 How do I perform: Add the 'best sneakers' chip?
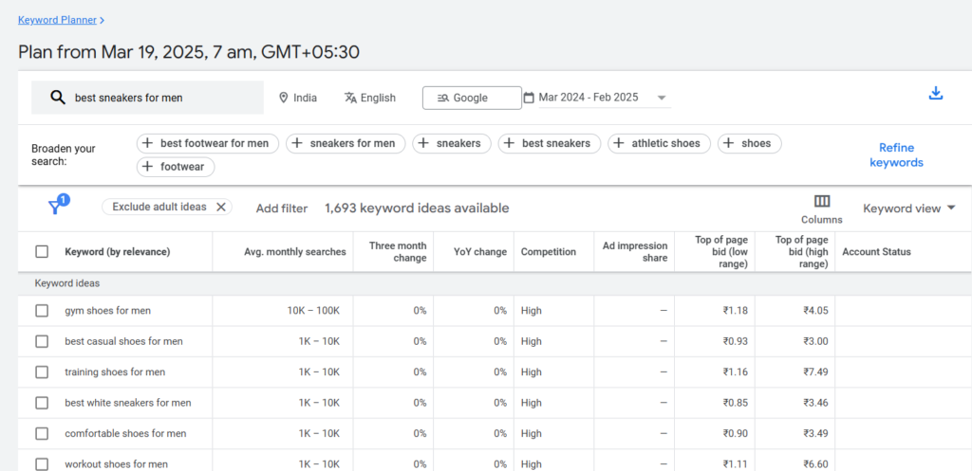(x=550, y=144)
